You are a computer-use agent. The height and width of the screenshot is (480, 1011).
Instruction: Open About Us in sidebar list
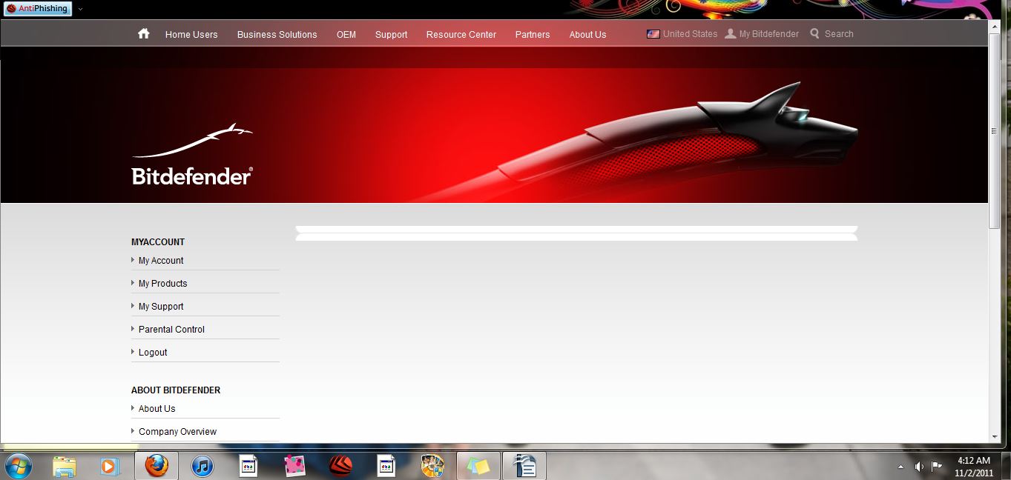(x=157, y=409)
